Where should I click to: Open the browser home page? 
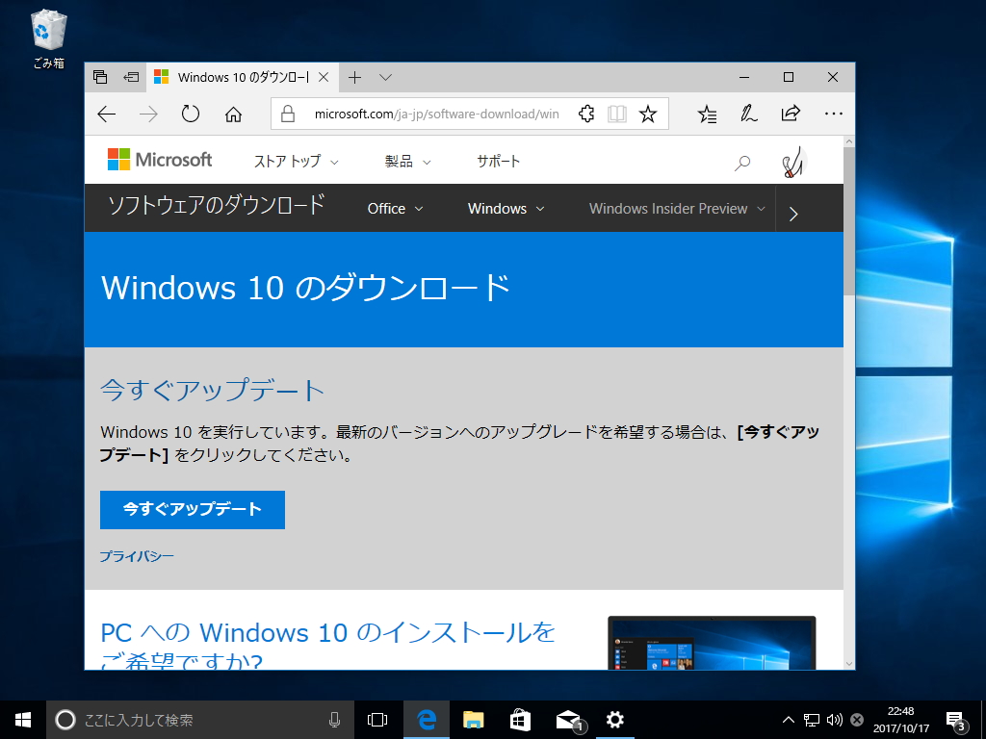(231, 114)
